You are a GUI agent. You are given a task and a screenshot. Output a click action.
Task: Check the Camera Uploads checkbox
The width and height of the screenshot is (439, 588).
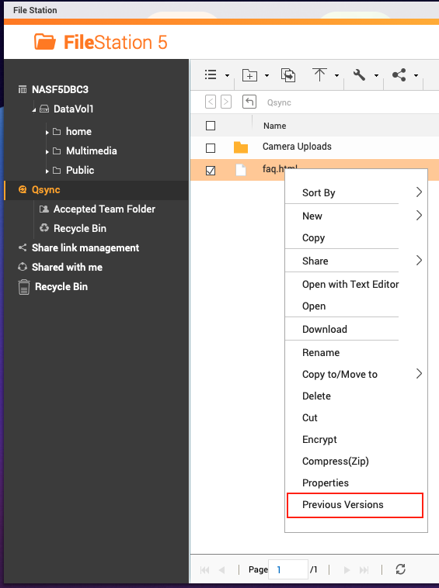pyautogui.click(x=211, y=148)
